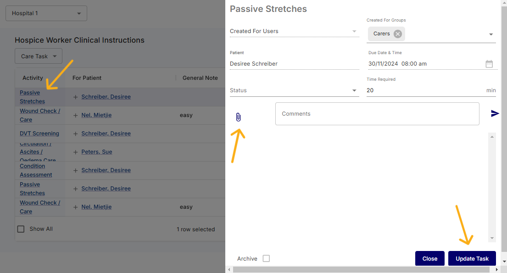
Task: Expand the Peters, Sue row plus icon
Action: pos(76,152)
